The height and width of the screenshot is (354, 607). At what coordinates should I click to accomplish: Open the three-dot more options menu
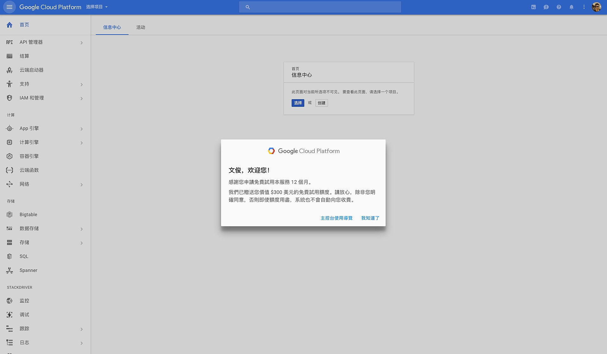coord(584,7)
